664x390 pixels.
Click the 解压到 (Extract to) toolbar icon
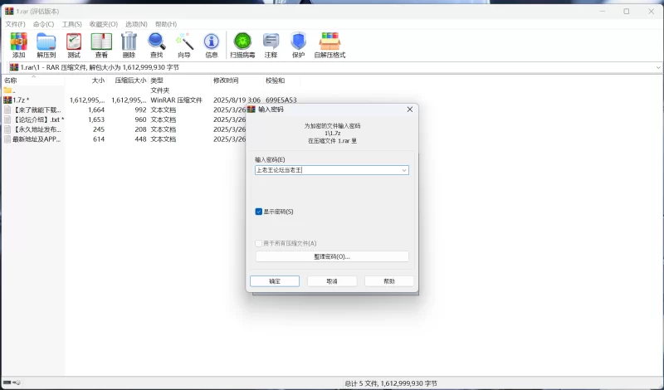46,41
